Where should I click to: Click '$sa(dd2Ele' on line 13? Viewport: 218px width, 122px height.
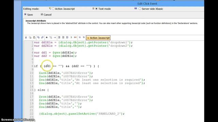pos(48,83)
